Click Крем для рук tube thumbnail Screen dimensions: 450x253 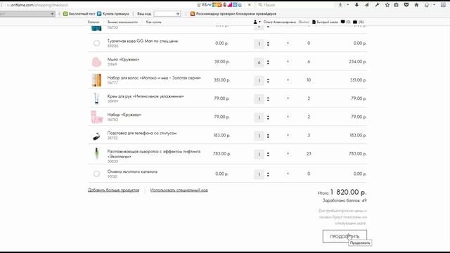pos(96,98)
